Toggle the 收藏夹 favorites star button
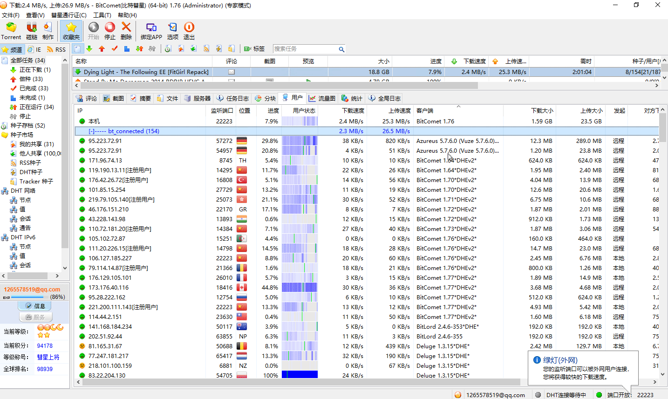Screen dimensions: 668x399 (71, 31)
